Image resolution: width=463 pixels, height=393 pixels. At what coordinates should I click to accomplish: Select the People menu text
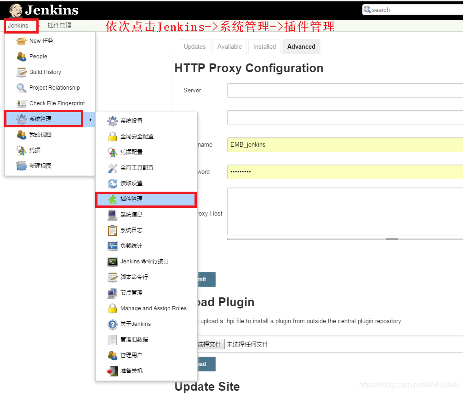pos(38,57)
